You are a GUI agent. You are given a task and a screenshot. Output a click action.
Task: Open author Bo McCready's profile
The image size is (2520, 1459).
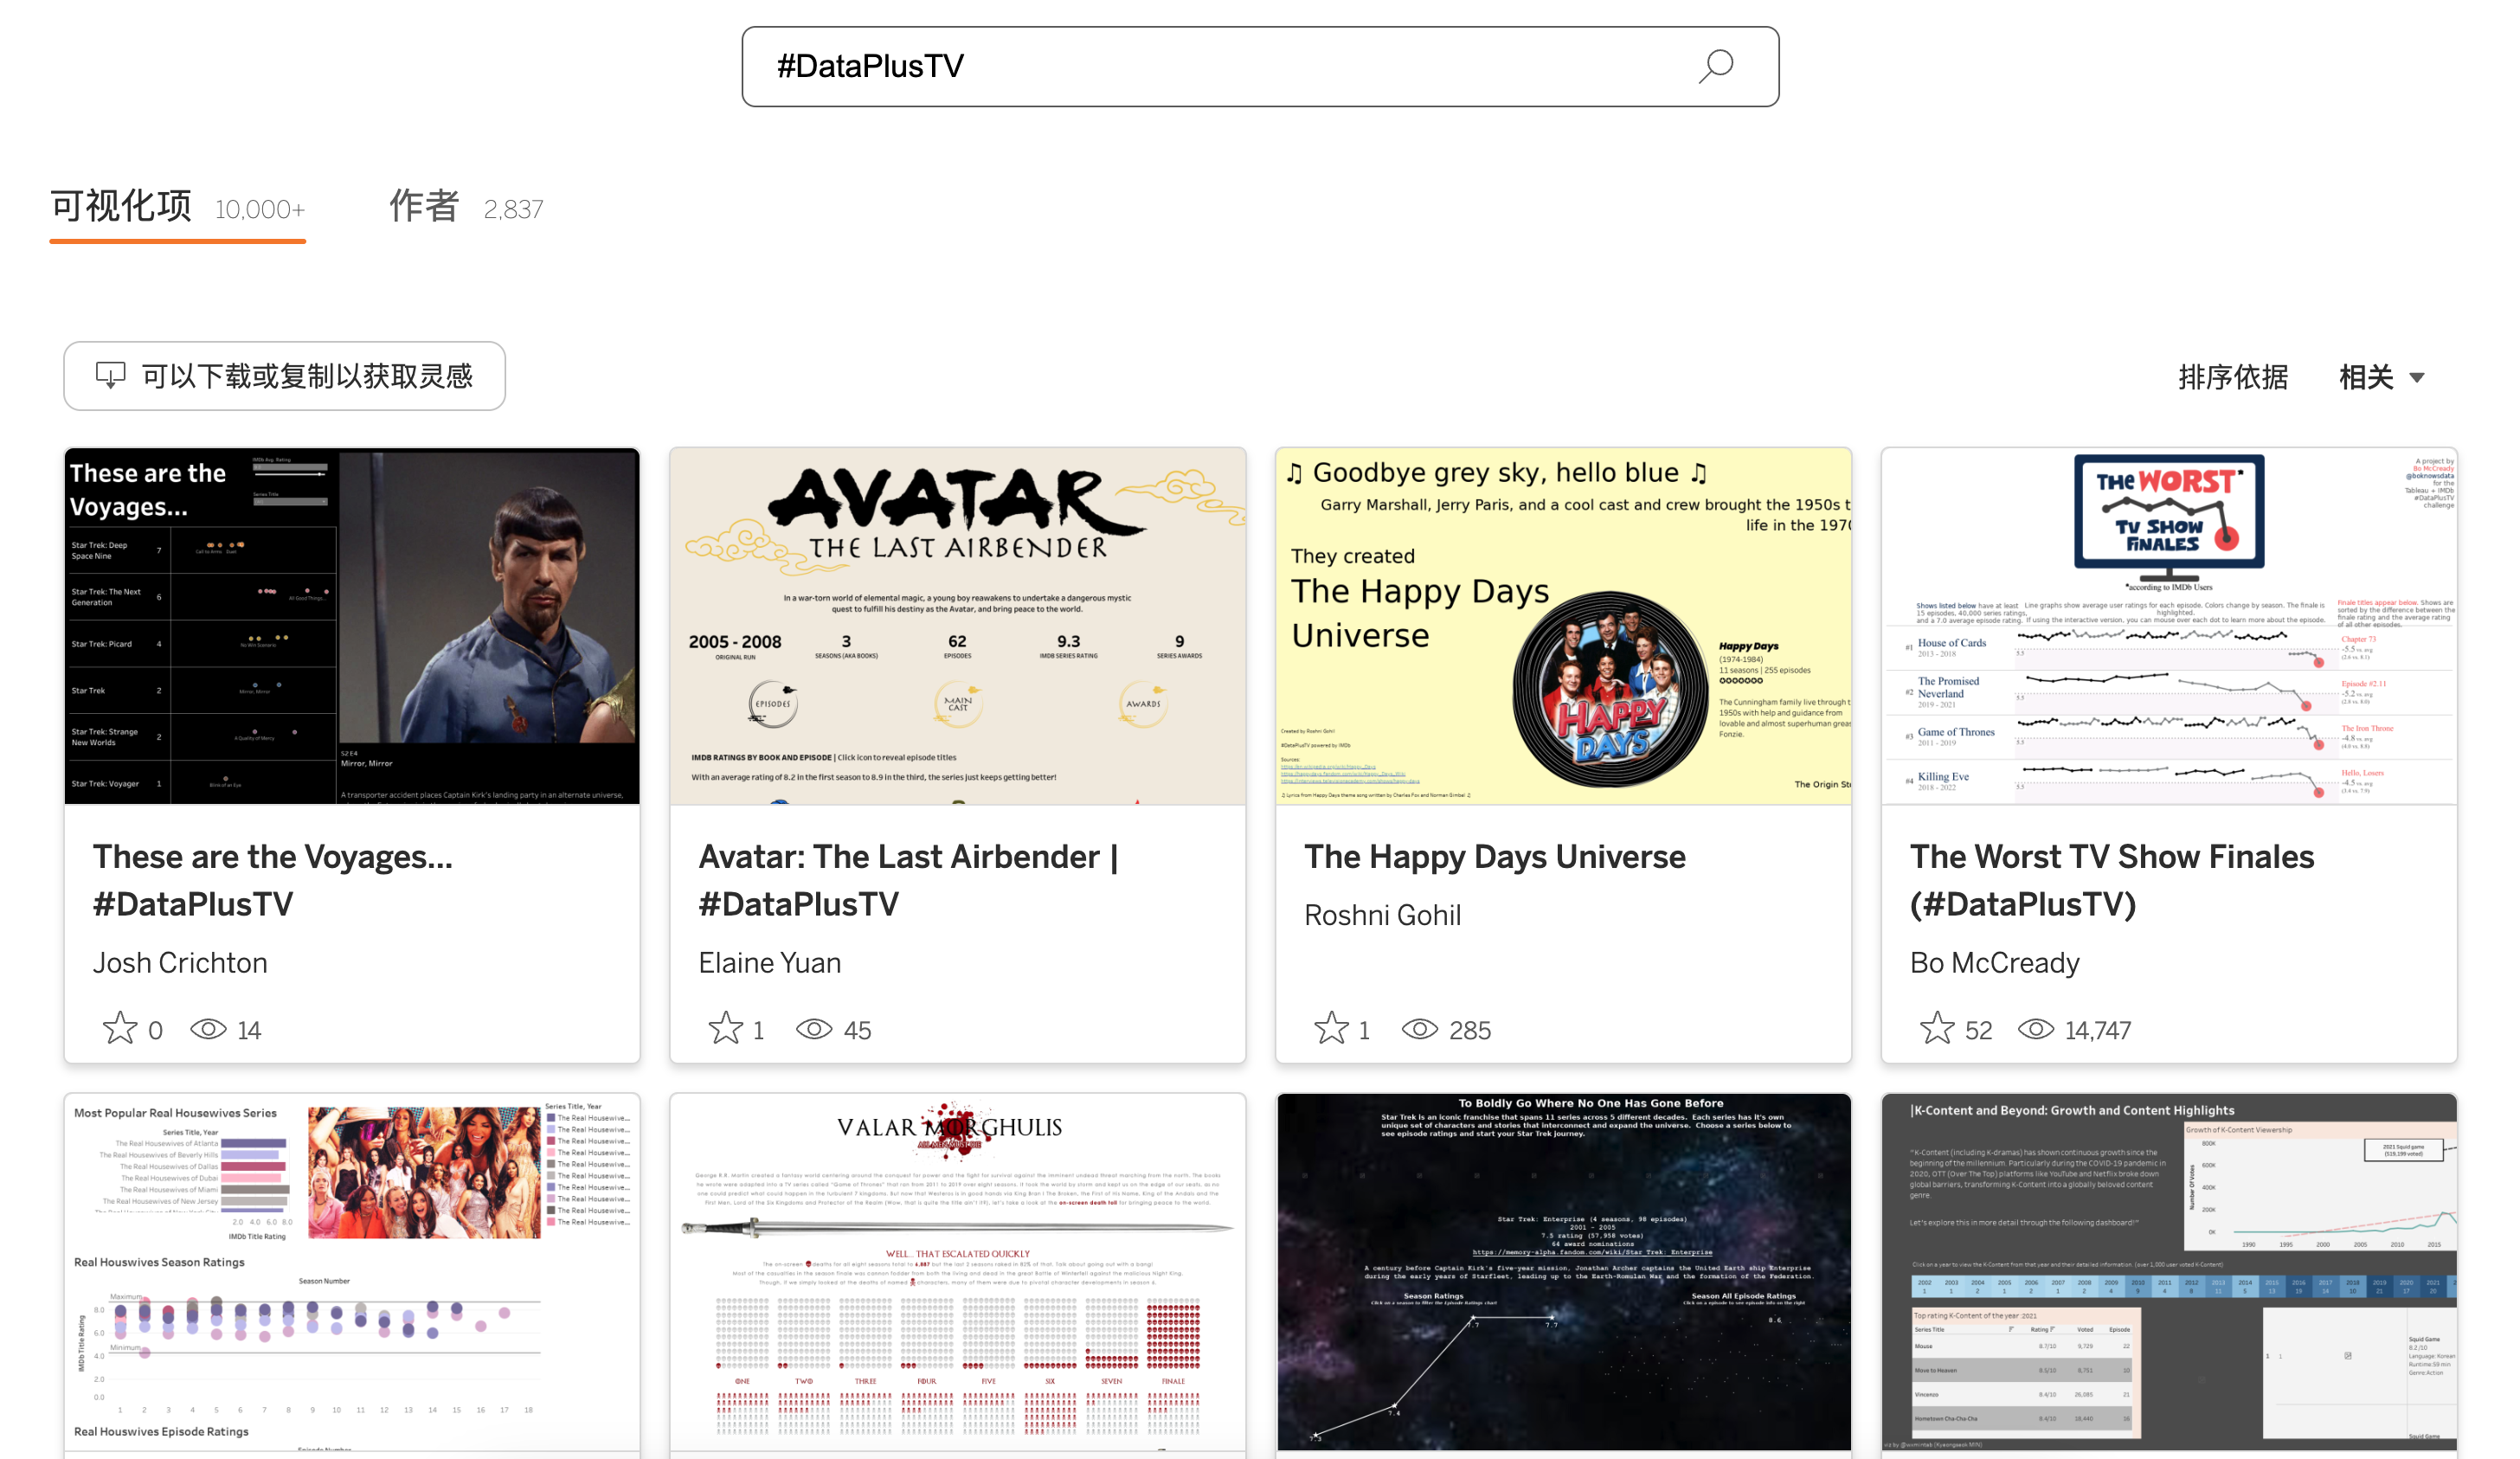point(1994,962)
